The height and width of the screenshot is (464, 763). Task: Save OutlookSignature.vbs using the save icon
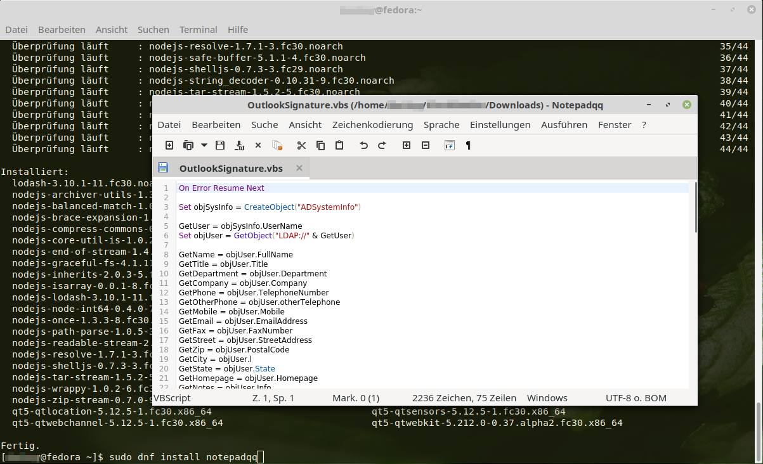coord(219,145)
